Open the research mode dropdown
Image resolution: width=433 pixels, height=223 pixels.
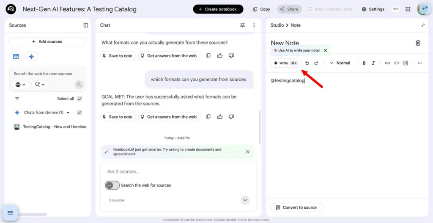point(40,84)
